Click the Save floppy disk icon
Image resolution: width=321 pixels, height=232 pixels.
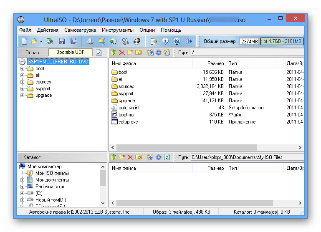point(62,41)
